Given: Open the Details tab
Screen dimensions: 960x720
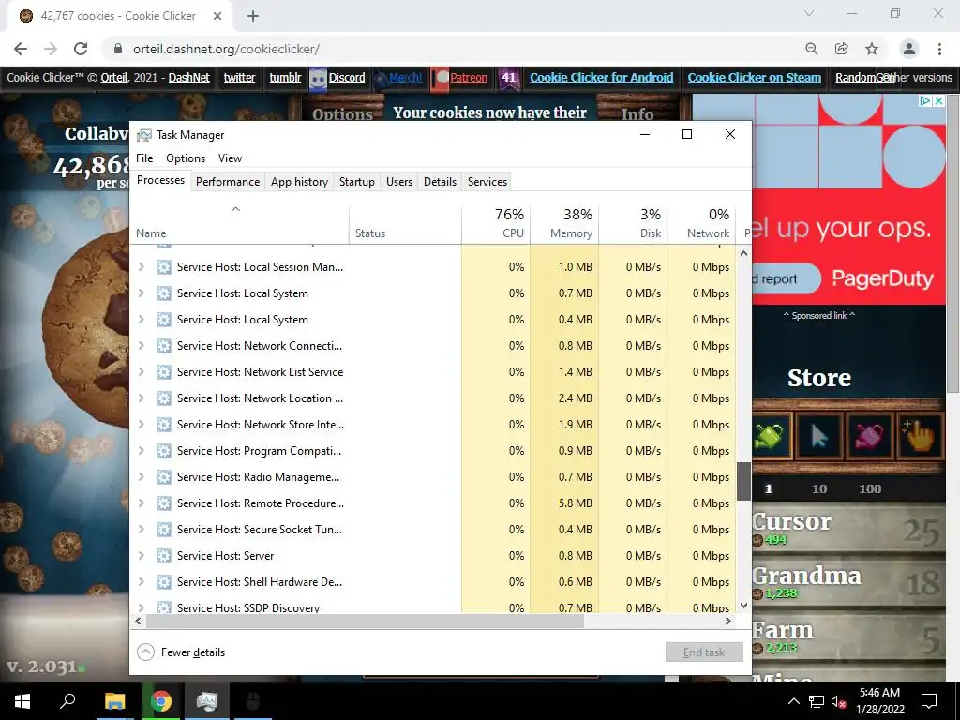Looking at the screenshot, I should tap(441, 182).
